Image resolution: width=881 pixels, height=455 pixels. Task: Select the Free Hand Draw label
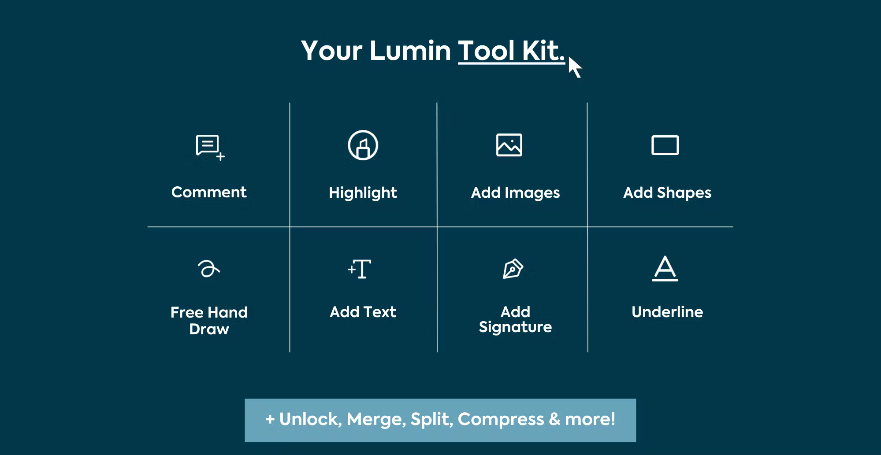pyautogui.click(x=209, y=321)
